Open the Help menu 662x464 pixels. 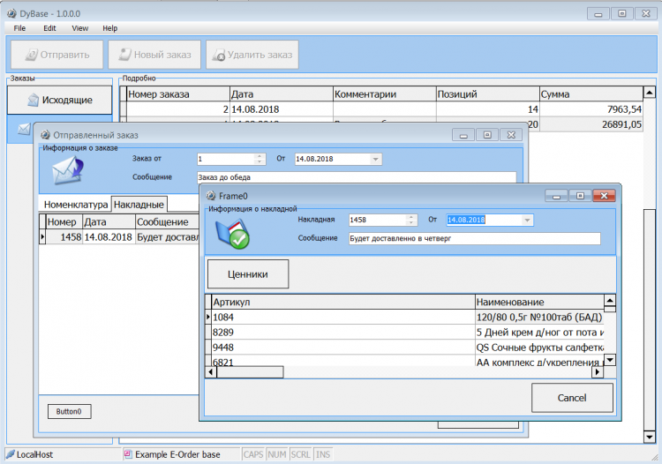[109, 28]
